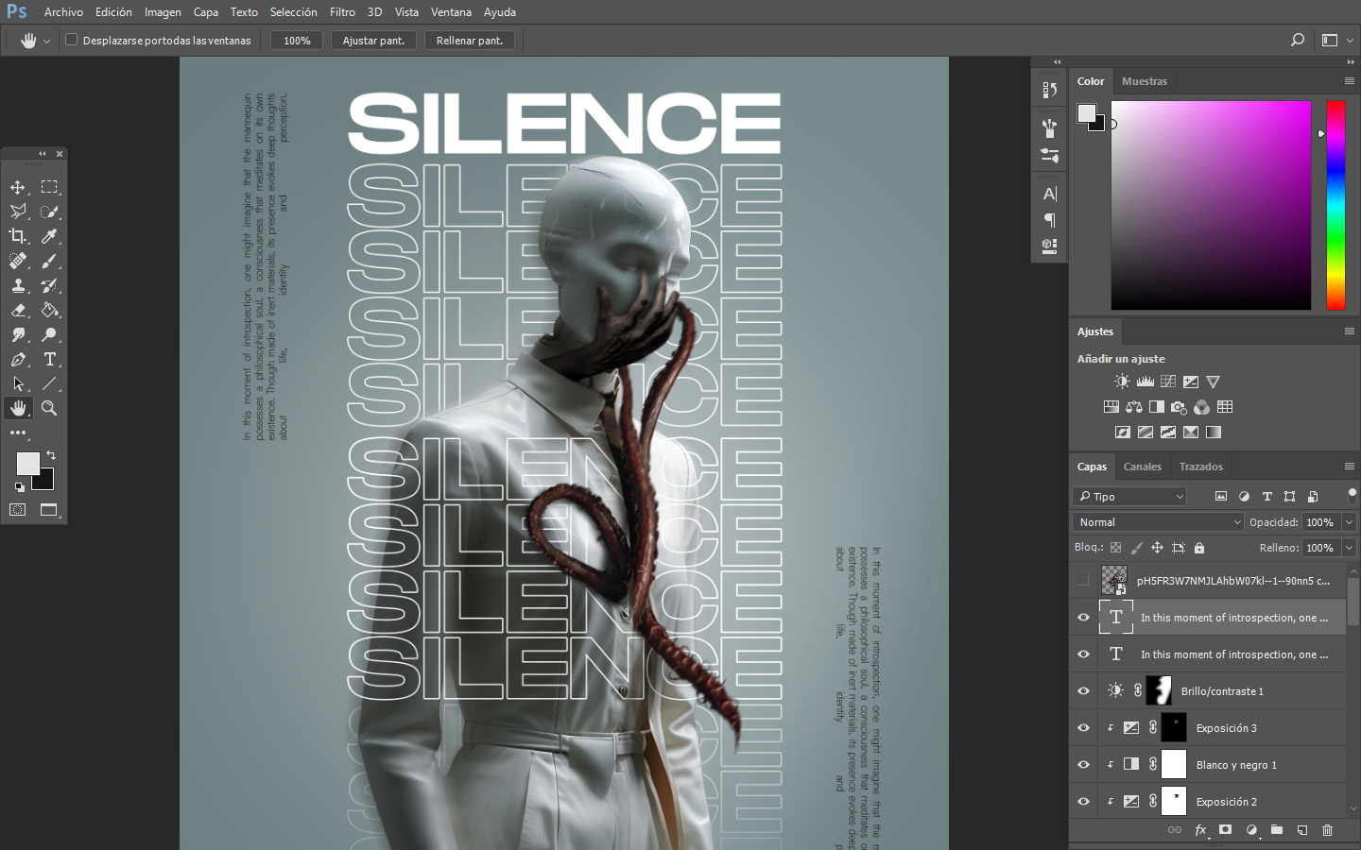Hide the Exposición 3 layer
1361x850 pixels.
[x=1083, y=727]
